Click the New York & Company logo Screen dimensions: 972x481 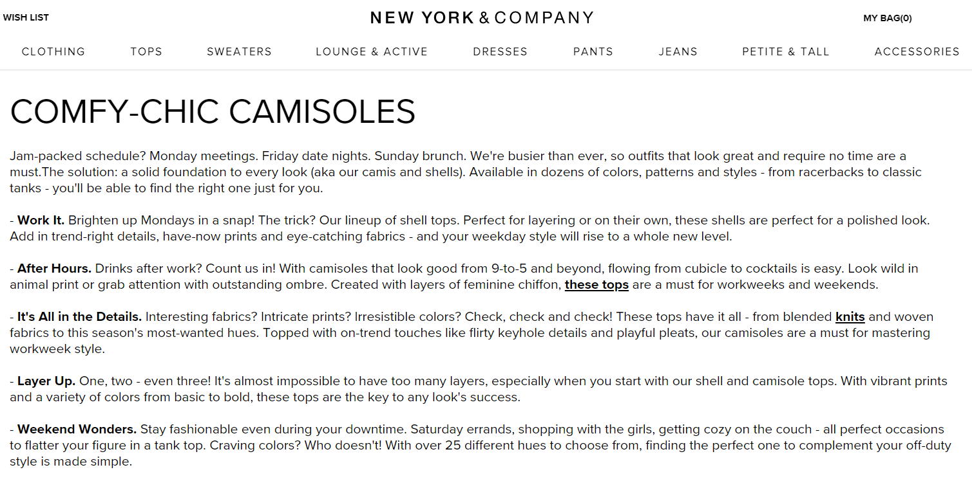[x=482, y=18]
